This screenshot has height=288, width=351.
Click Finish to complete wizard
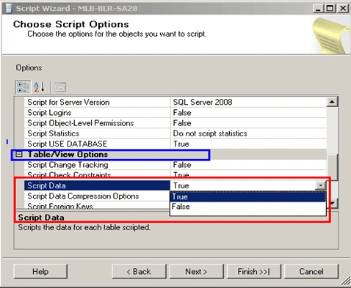tap(254, 271)
